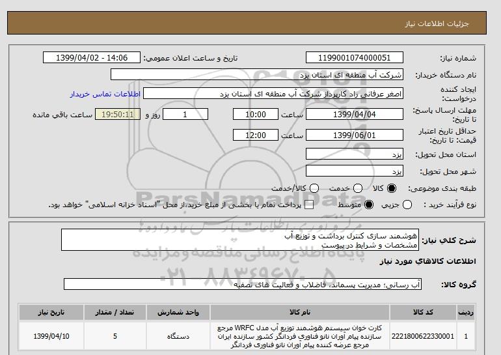Screen dimensions: 501x355
Task: Click the کد کالا column header
Action: (x=423, y=313)
